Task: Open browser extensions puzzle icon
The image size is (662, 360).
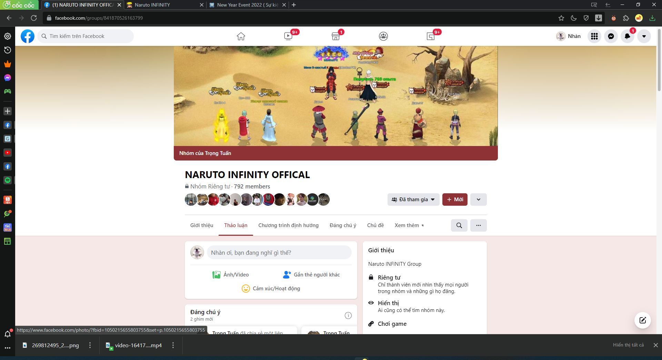Action: pos(626,18)
